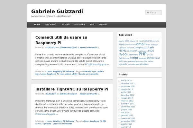Select the PHP tag in Tag Cloud

(142, 54)
